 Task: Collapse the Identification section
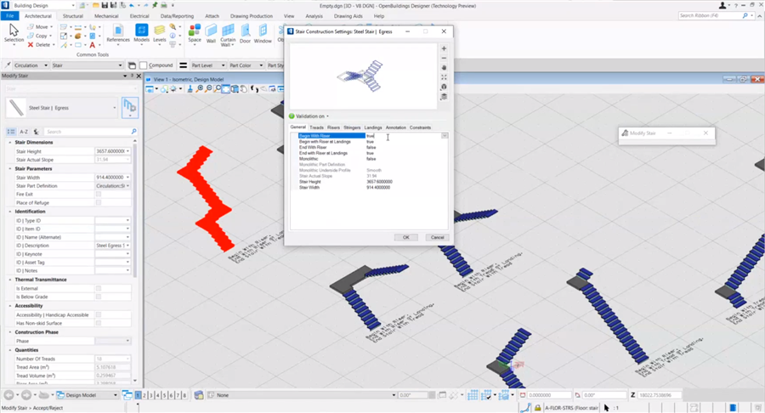[x=10, y=212]
